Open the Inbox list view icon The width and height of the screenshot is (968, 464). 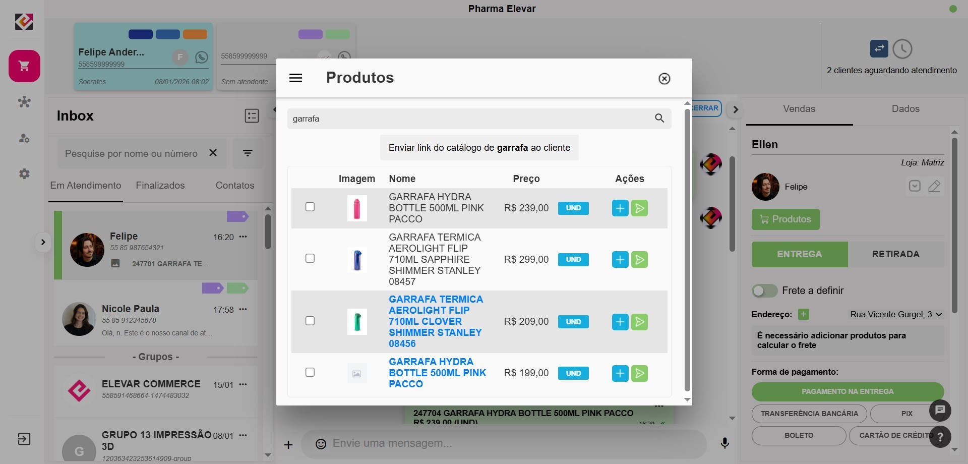(x=252, y=116)
